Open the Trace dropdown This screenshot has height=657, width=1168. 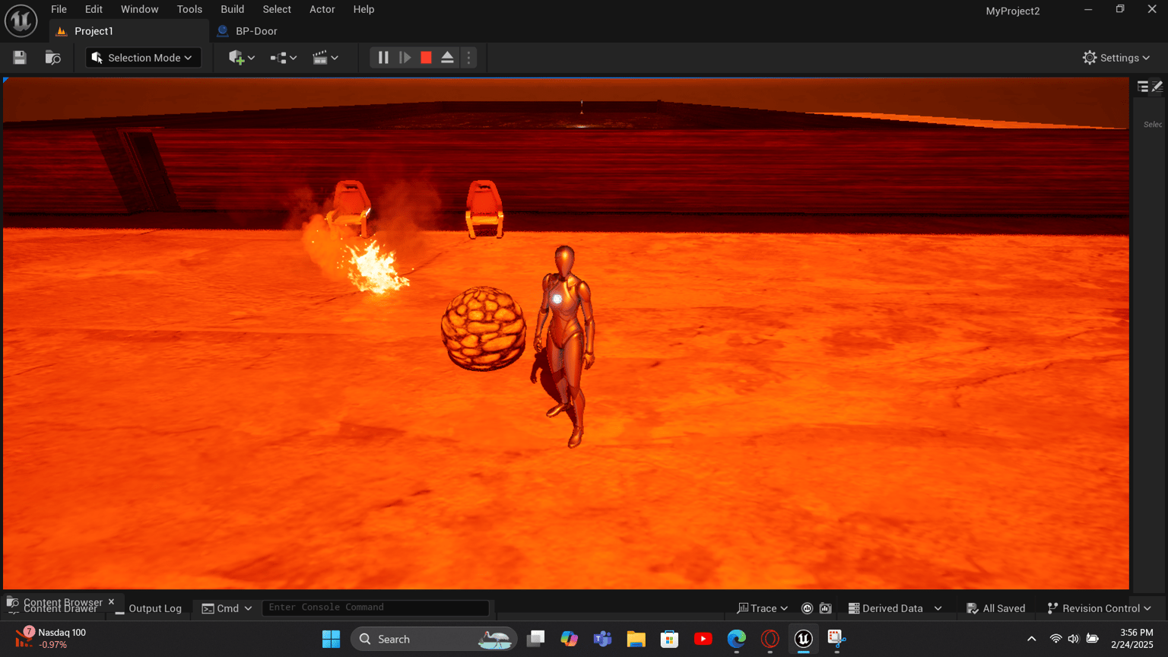763,608
